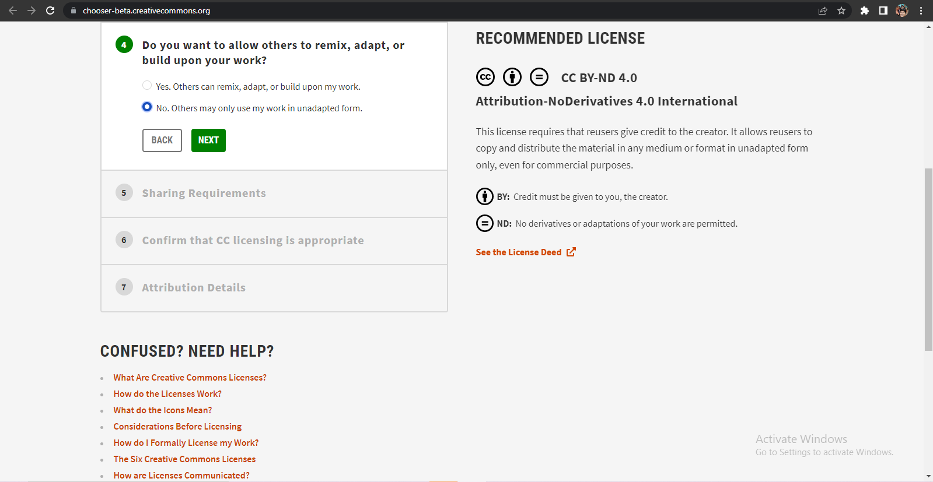Click scrollbar down arrow

click(x=928, y=477)
